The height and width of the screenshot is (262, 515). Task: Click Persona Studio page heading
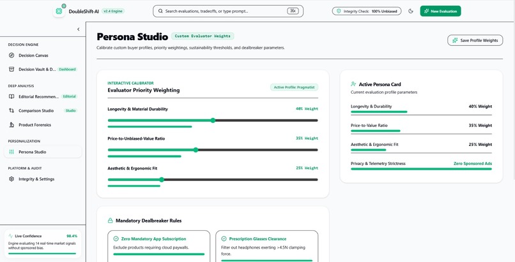point(132,37)
